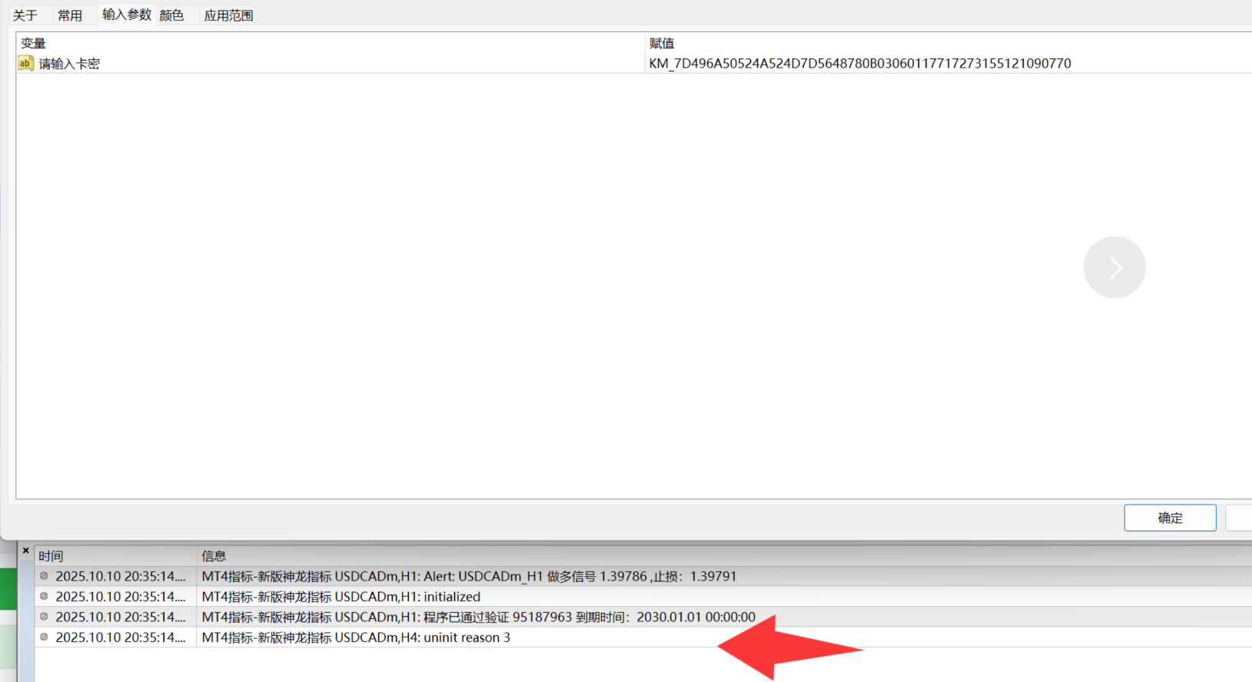Select the 请输入卡密 variable row
The image size is (1252, 682).
pyautogui.click(x=69, y=64)
